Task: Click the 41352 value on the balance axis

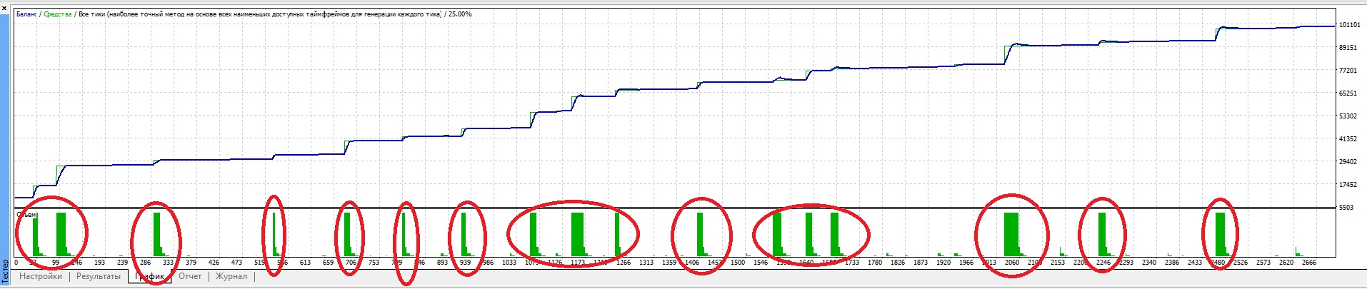Action: 1348,139
